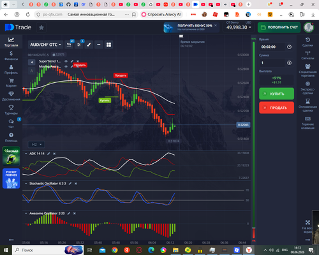Open Социальная торговля social trading panel

tap(308, 70)
